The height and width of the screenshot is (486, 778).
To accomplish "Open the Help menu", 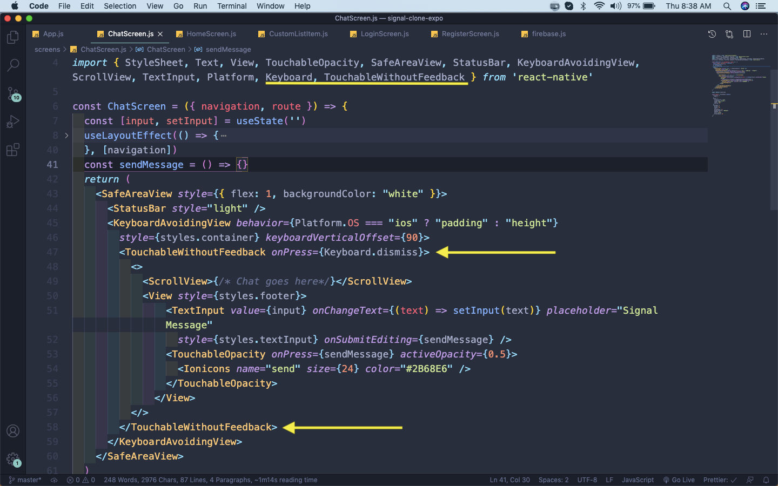I will click(303, 6).
